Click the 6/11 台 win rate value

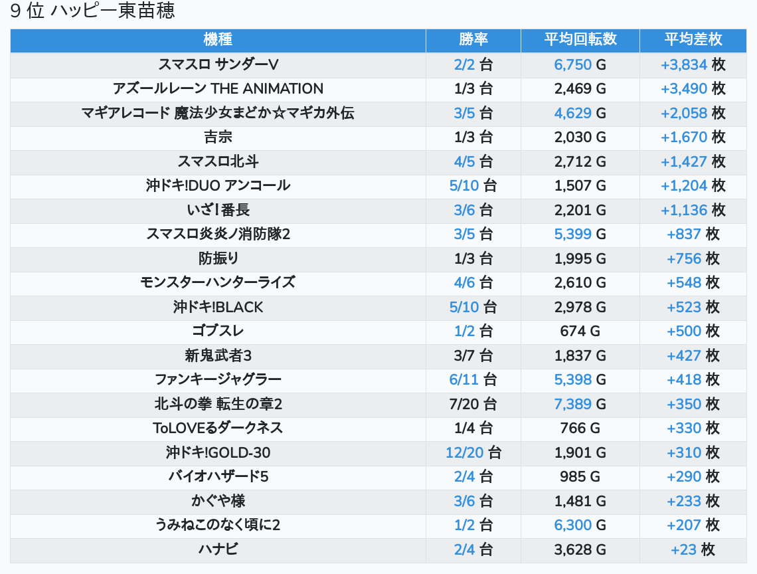tap(473, 379)
